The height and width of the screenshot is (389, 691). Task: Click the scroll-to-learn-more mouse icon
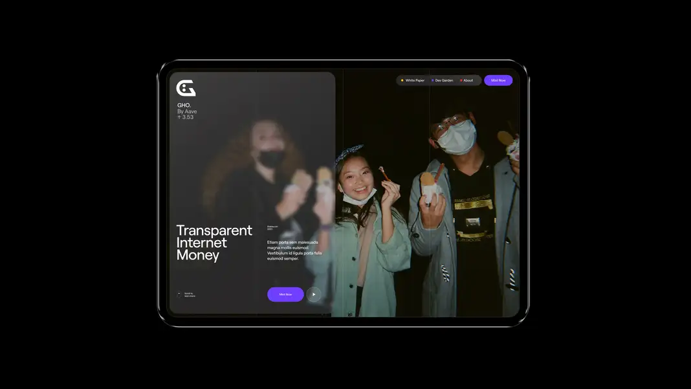coord(179,294)
